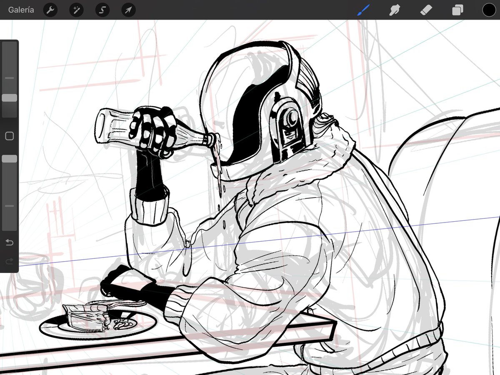Undo the last stroke with undo arrow
Viewport: 500px width, 375px height.
coord(9,242)
